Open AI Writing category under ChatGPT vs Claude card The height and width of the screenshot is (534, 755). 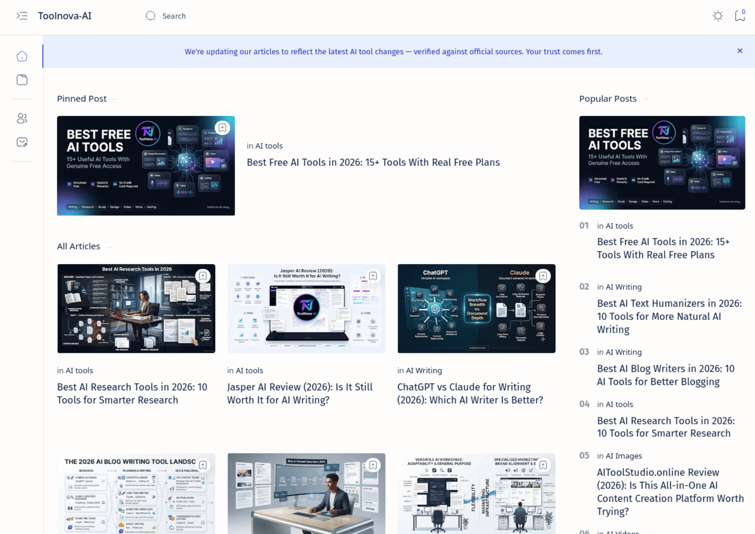[424, 371]
